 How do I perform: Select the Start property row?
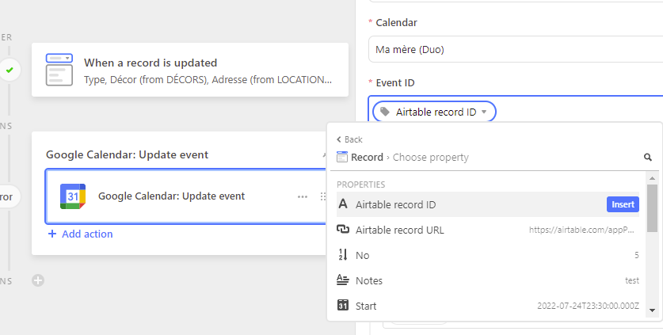[488, 306]
